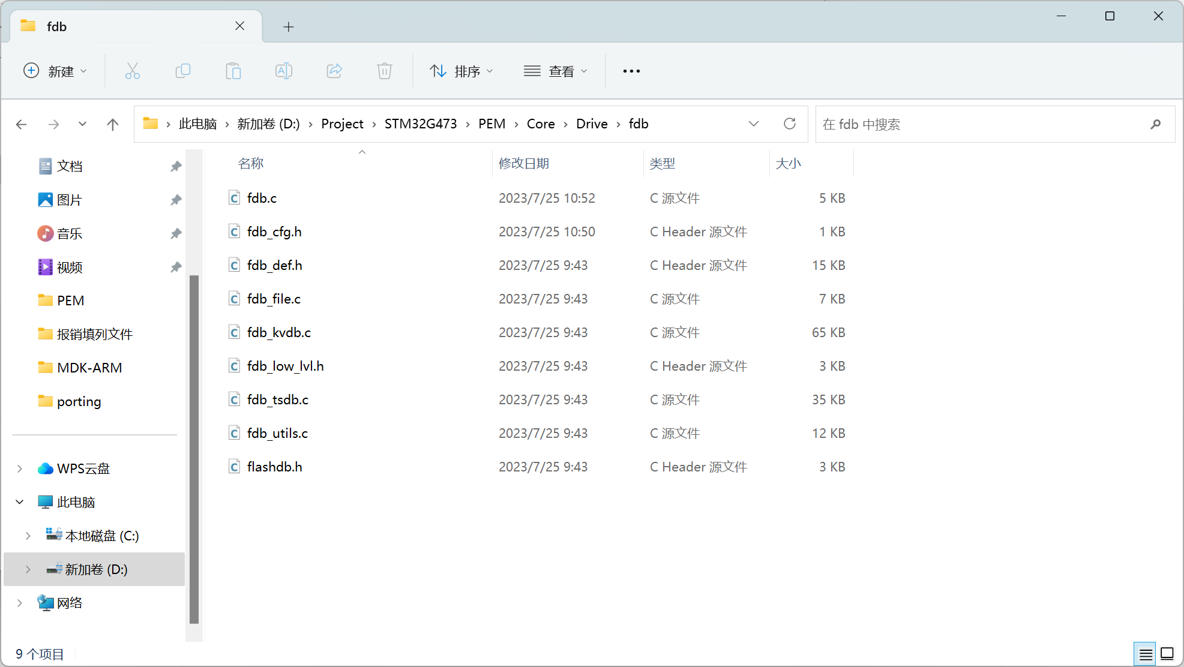Viewport: 1184px width, 667px height.
Task: Unpin 音乐 using its pin icon
Action: [176, 233]
